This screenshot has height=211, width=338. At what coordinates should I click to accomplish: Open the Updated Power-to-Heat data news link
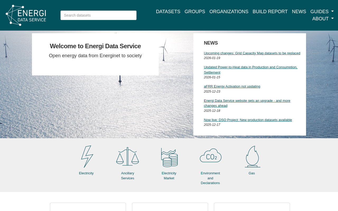[250, 68]
